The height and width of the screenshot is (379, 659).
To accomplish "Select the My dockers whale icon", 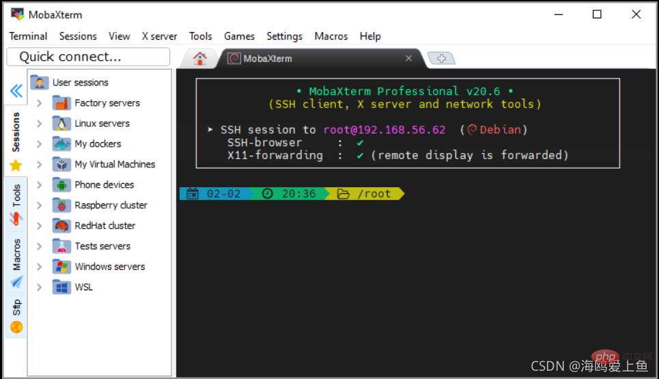I will [61, 143].
